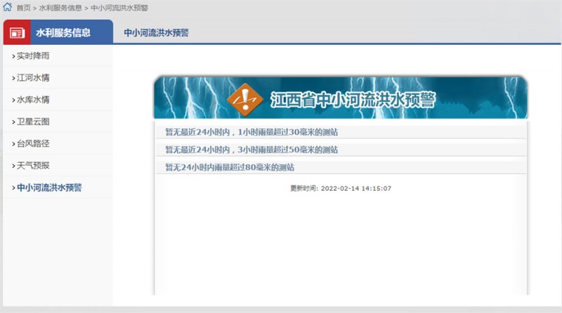Screen dimensions: 562x313
Task: Click the 24小时内雨量超过80毫米 notice row
Action: click(341, 167)
